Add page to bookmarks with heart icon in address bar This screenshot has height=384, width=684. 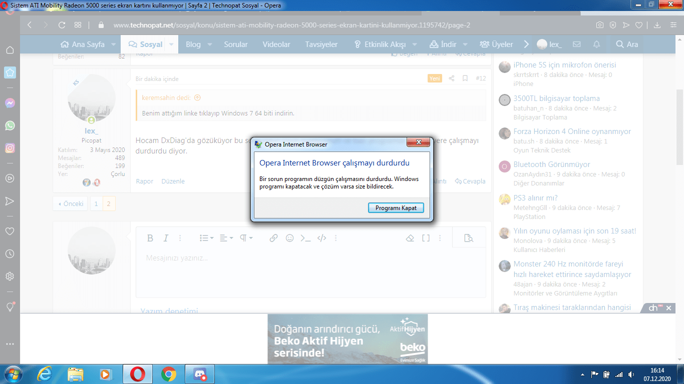[x=639, y=25]
